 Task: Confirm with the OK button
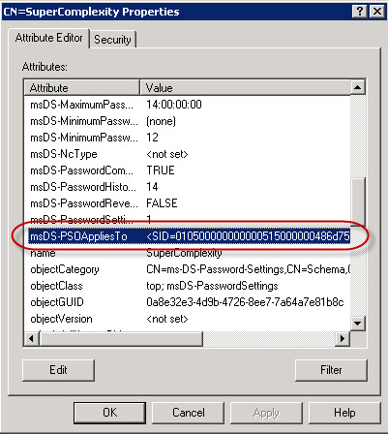[109, 413]
